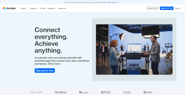The width and height of the screenshot is (185, 95).
Task: Click the Netflix logo
Action: click(x=105, y=92)
